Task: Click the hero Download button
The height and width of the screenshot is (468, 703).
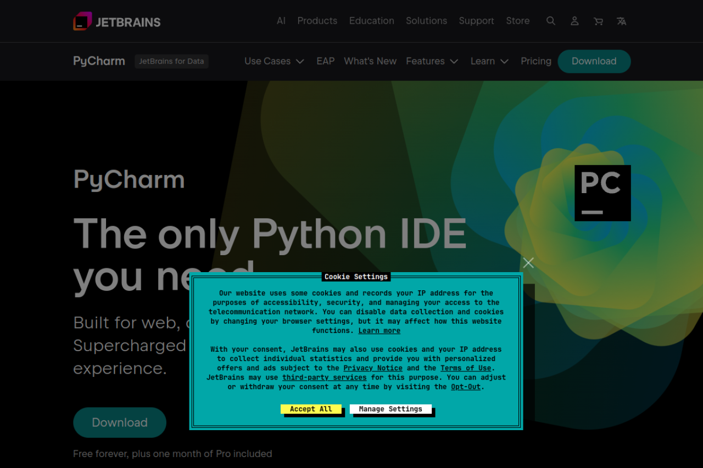Action: (x=120, y=422)
